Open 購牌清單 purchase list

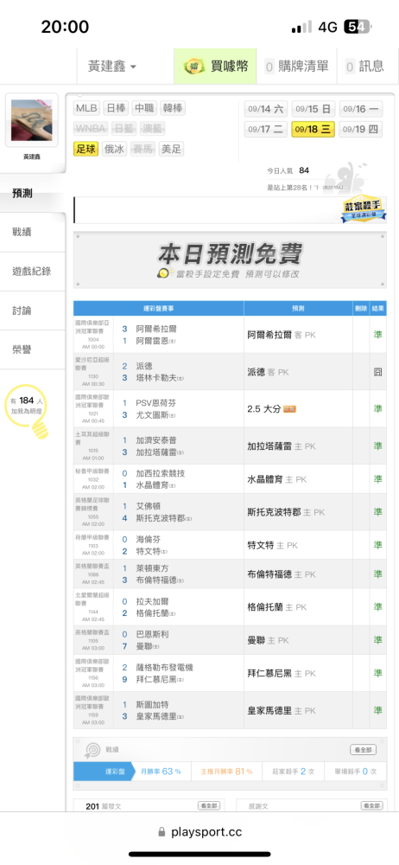coord(296,67)
